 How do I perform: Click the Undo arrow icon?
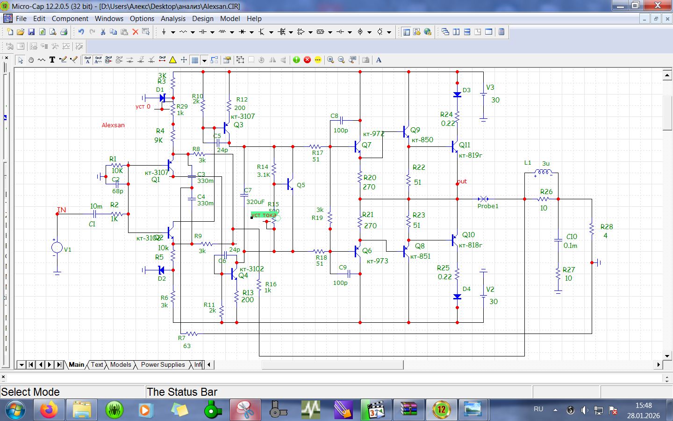click(81, 32)
